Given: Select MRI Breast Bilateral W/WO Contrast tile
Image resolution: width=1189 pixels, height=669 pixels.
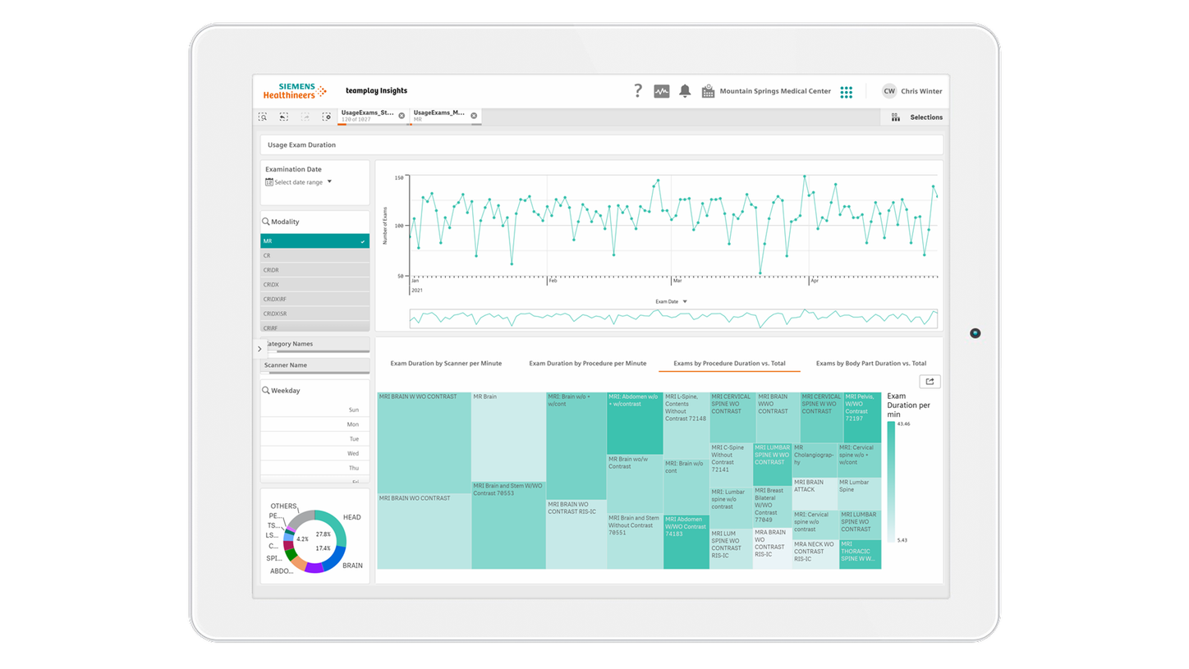Looking at the screenshot, I should pyautogui.click(x=773, y=507).
